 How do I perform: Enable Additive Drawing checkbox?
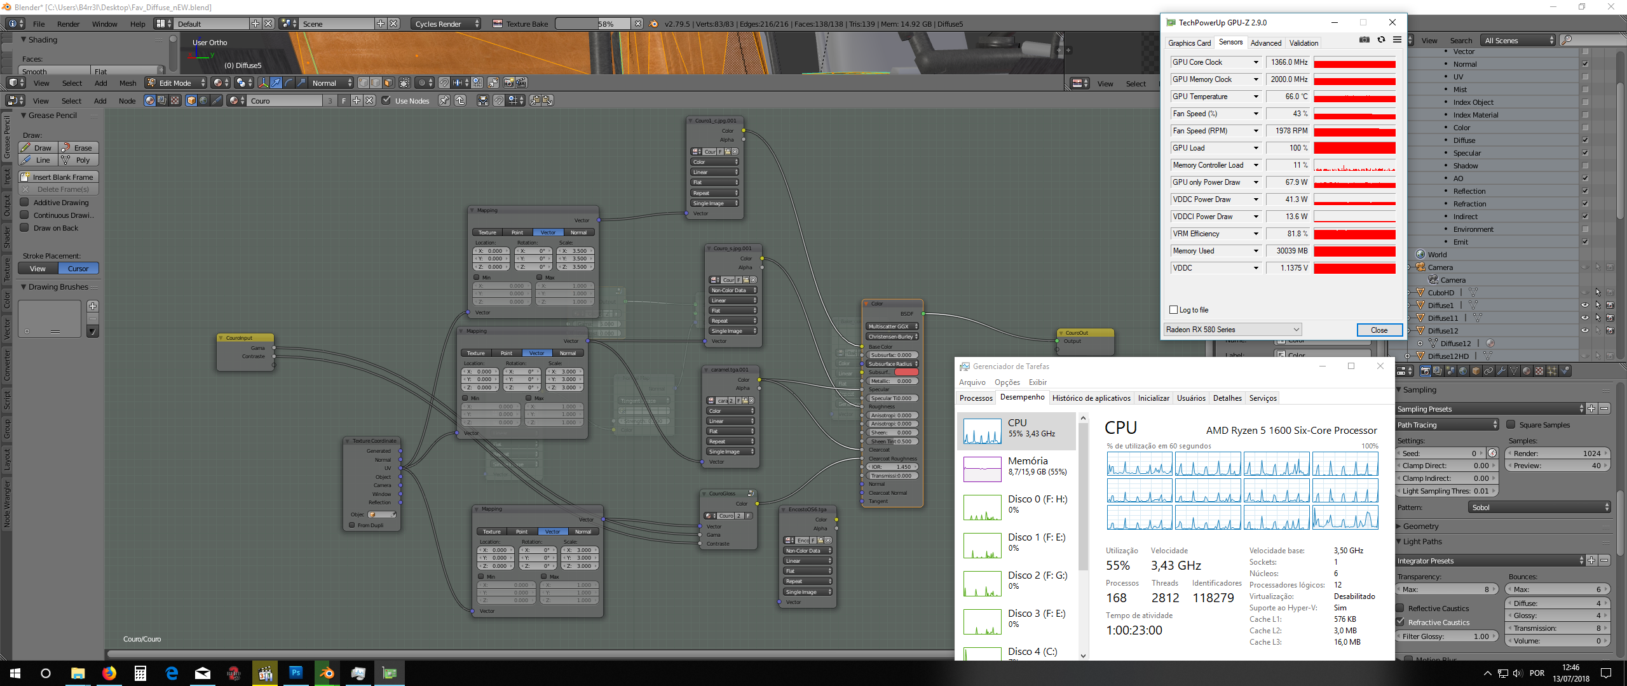point(24,202)
